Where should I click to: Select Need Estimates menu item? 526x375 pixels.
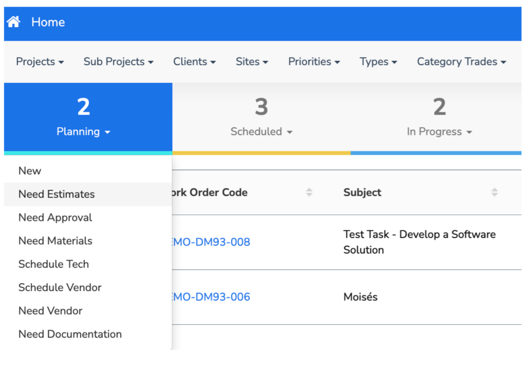pyautogui.click(x=88, y=194)
